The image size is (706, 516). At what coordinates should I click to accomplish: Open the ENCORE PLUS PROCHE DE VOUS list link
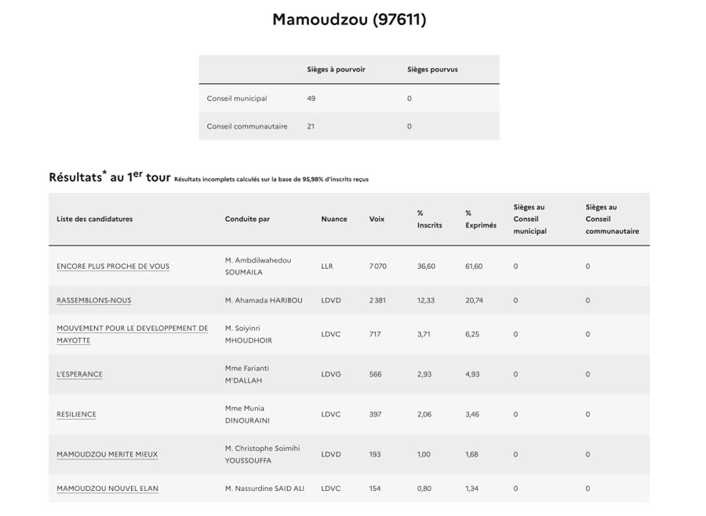(x=113, y=267)
